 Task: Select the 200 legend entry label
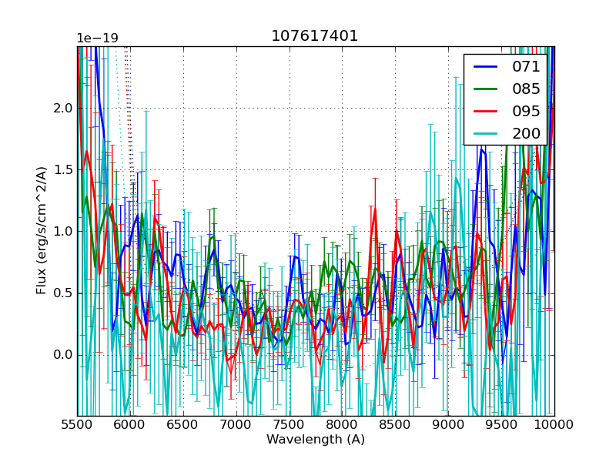(x=526, y=133)
